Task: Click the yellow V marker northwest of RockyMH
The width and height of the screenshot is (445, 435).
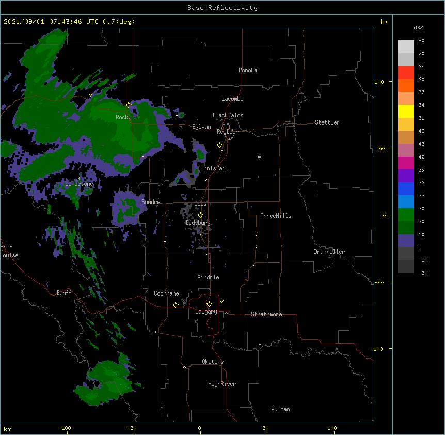Action: pyautogui.click(x=90, y=95)
